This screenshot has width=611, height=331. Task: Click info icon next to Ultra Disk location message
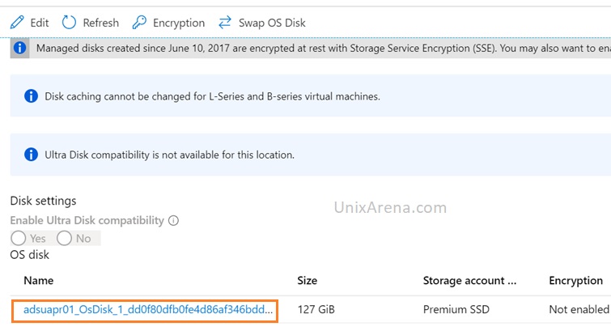[32, 155]
